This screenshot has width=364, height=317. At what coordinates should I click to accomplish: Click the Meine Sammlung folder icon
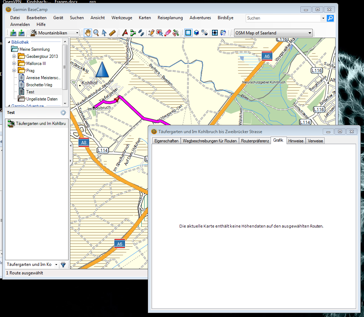tap(15, 49)
